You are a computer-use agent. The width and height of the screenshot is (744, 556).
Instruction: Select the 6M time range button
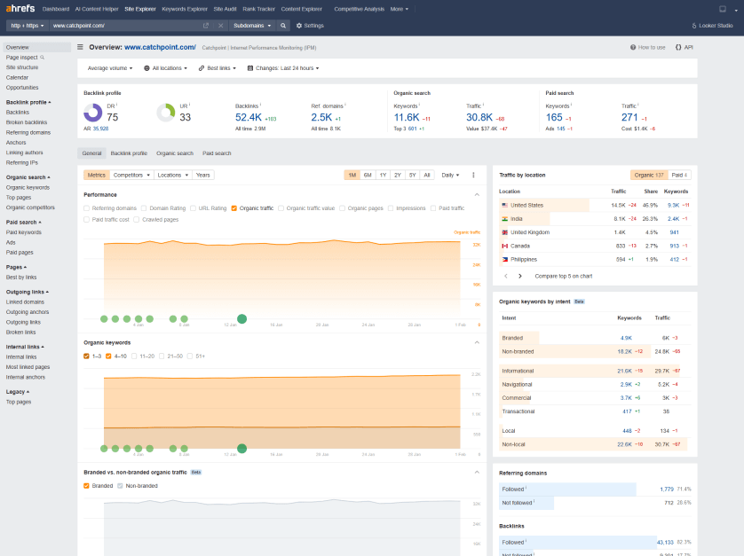tap(368, 175)
